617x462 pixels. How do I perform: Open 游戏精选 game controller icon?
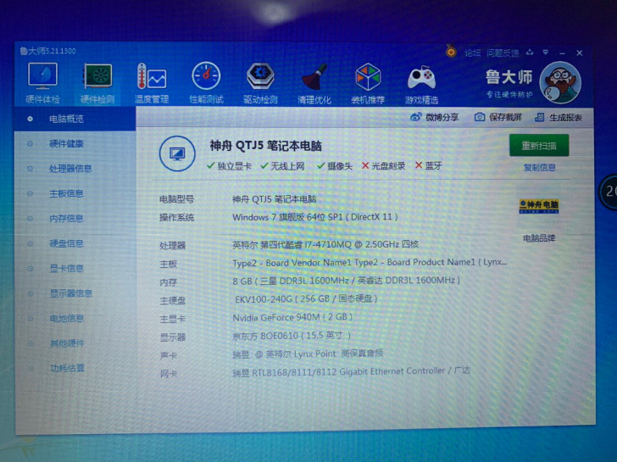point(421,84)
